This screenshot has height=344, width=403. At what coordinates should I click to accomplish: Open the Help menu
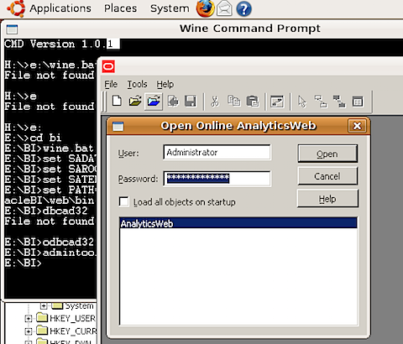tap(165, 84)
